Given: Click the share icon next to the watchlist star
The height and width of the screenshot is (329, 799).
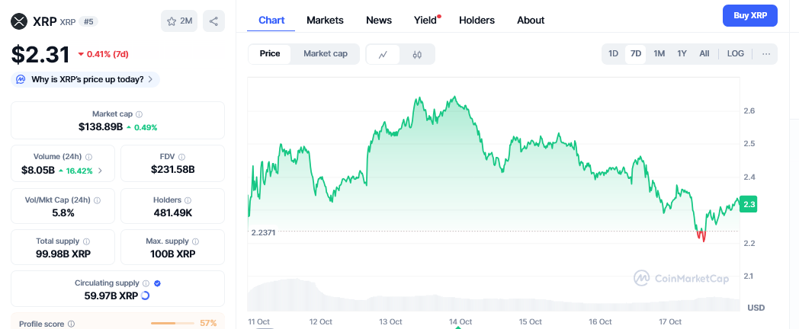Looking at the screenshot, I should point(213,21).
